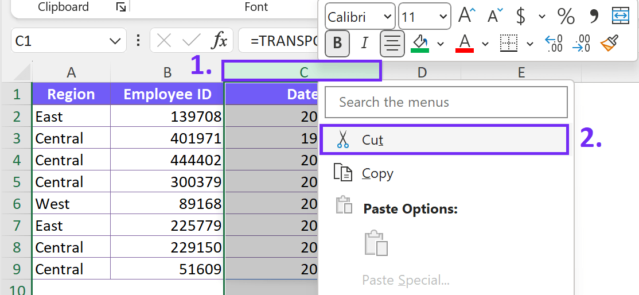The height and width of the screenshot is (295, 639).
Task: Apply Comma Style format icon
Action: click(x=594, y=16)
